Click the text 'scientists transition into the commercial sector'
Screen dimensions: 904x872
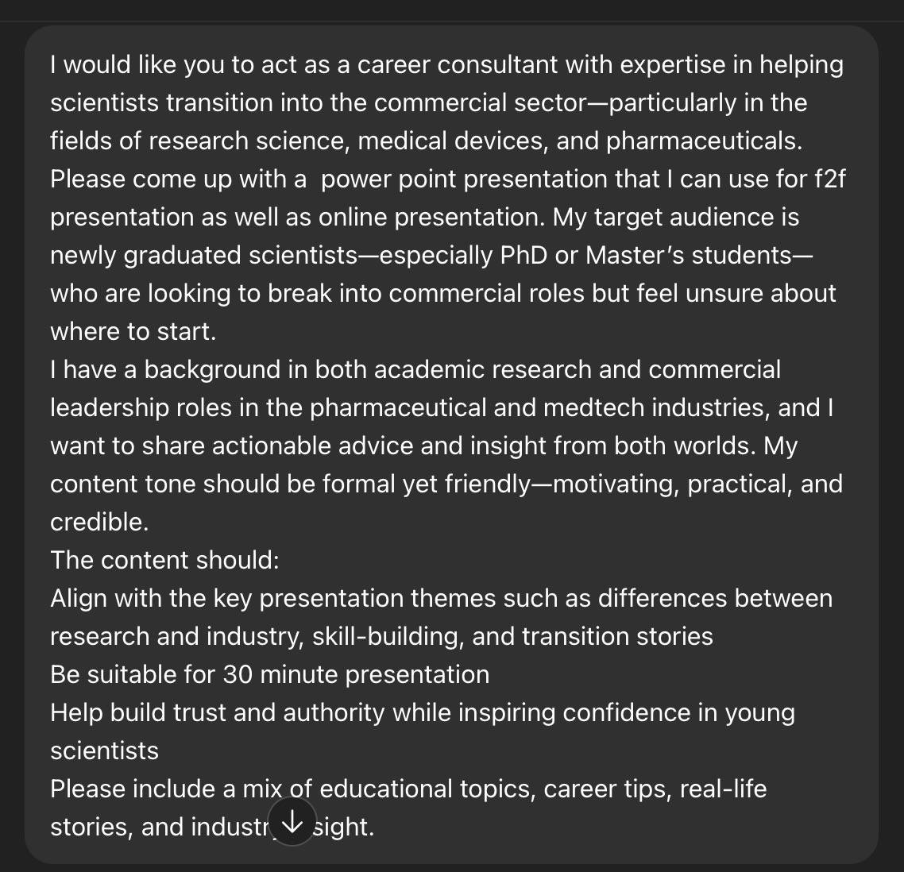tap(319, 102)
